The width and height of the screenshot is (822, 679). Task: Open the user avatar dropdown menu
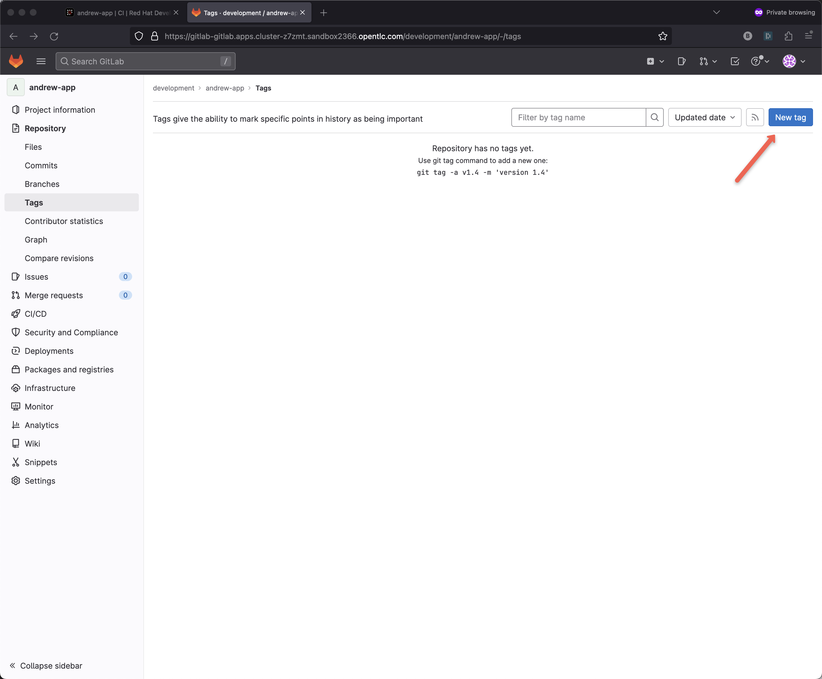pos(793,61)
